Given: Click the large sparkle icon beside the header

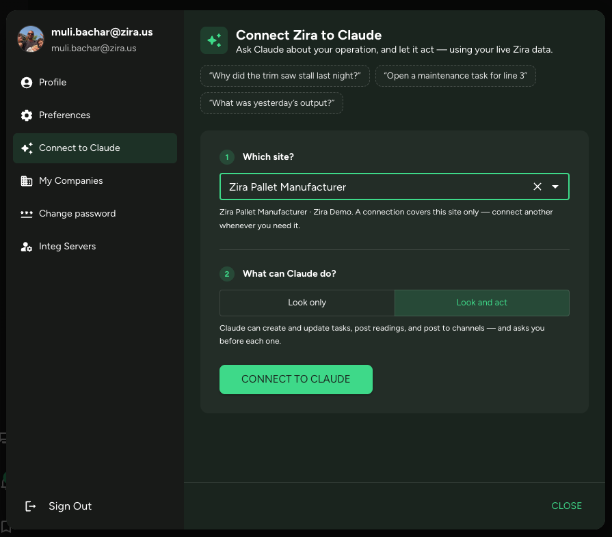Looking at the screenshot, I should [x=214, y=40].
